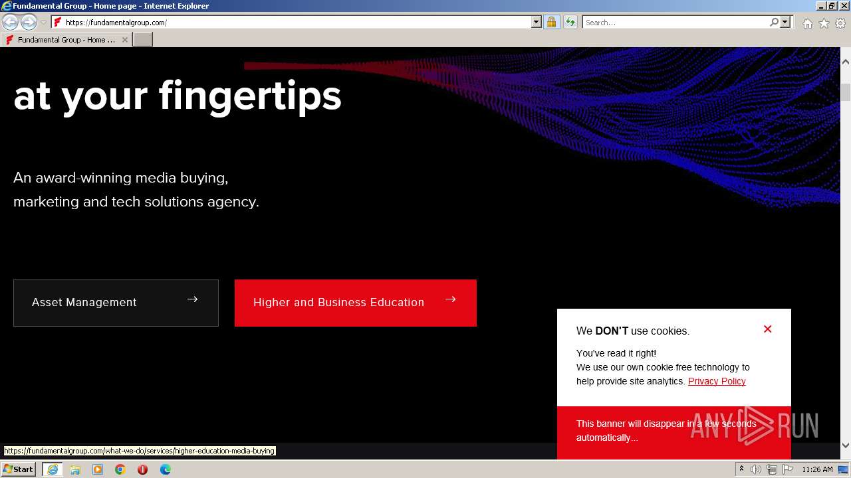Click the magnifier search icon
The image size is (851, 478).
774,22
